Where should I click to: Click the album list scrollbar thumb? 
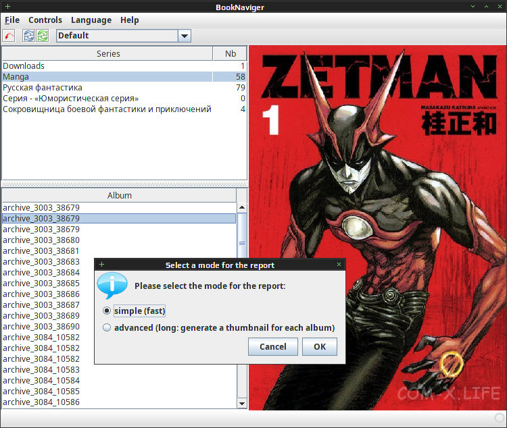click(x=242, y=244)
